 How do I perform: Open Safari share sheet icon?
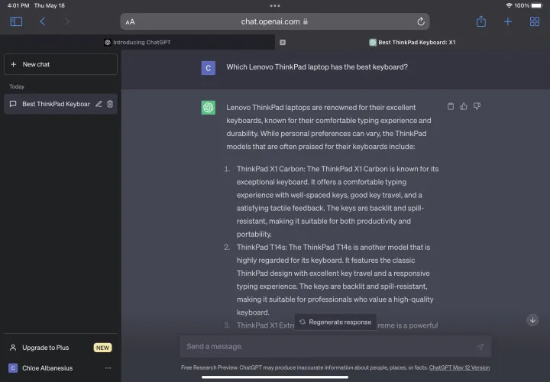click(x=481, y=21)
